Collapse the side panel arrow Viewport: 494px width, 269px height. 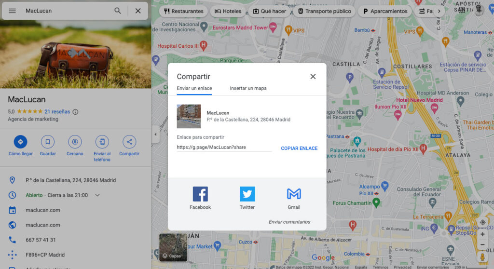[x=155, y=134]
